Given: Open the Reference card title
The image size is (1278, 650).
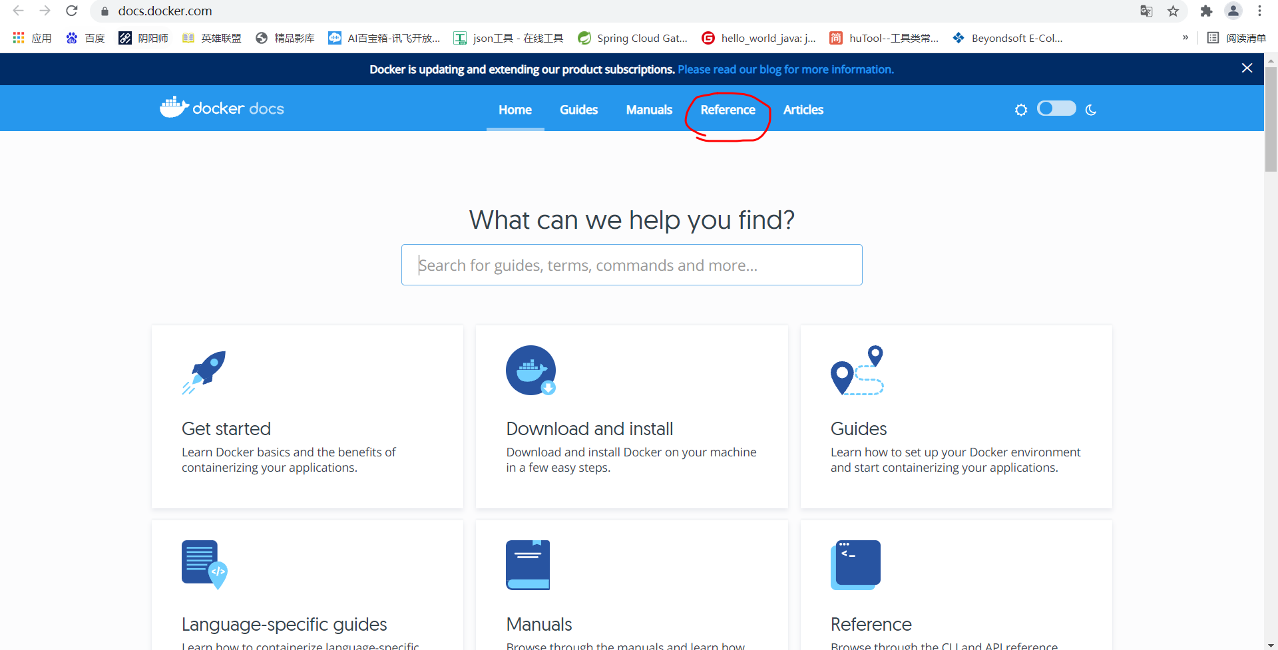Looking at the screenshot, I should click(871, 624).
